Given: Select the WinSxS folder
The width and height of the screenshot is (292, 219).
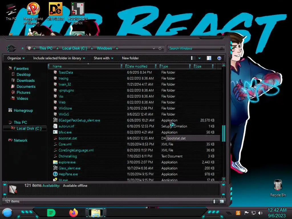Looking at the screenshot, I should point(64,114).
